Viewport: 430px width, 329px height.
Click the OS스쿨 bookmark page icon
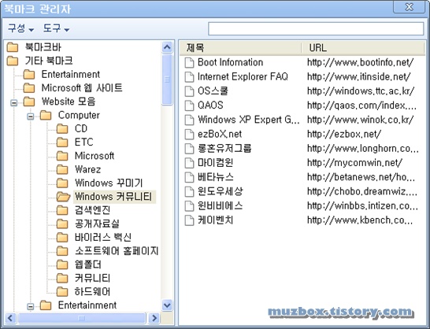189,91
